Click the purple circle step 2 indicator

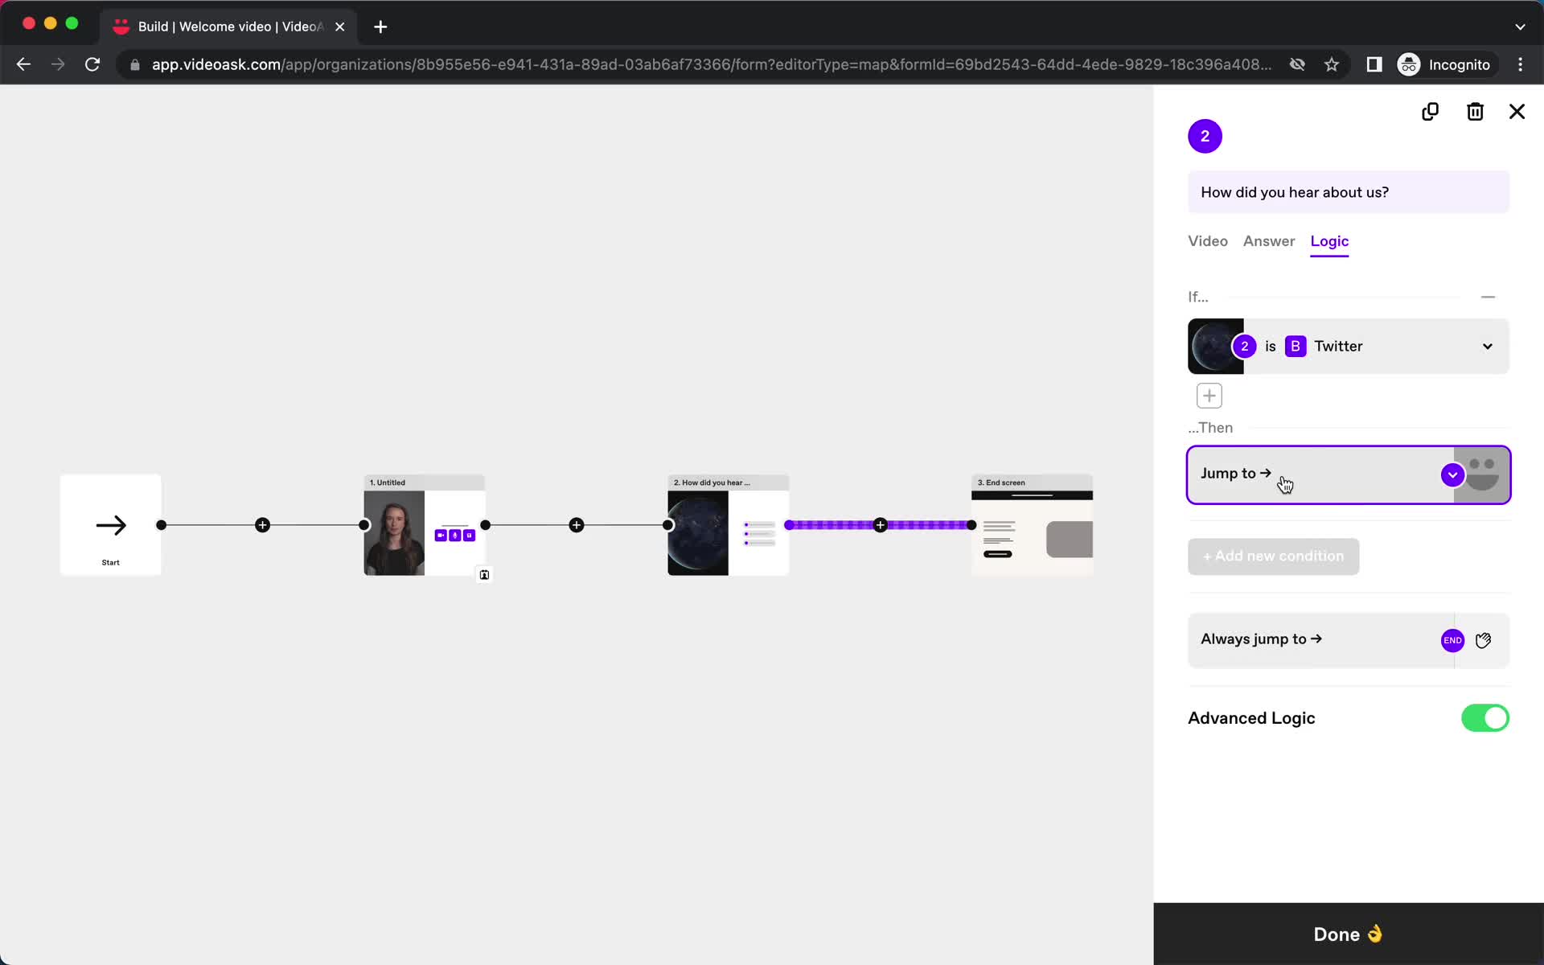point(1205,136)
